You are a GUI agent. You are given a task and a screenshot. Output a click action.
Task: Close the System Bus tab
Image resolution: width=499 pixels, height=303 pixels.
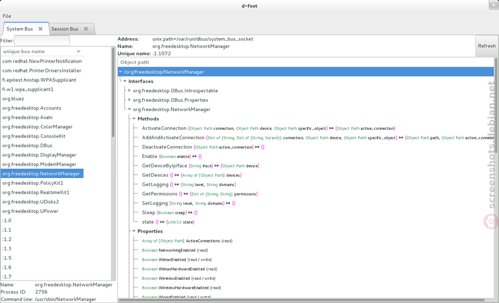[x=41, y=29]
